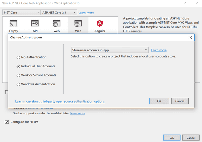Click the help question mark icon
The image size is (202, 142).
click(185, 3)
